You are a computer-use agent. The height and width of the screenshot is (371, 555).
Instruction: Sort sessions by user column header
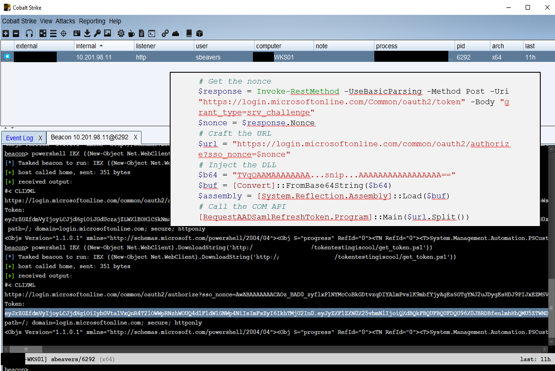pos(224,46)
